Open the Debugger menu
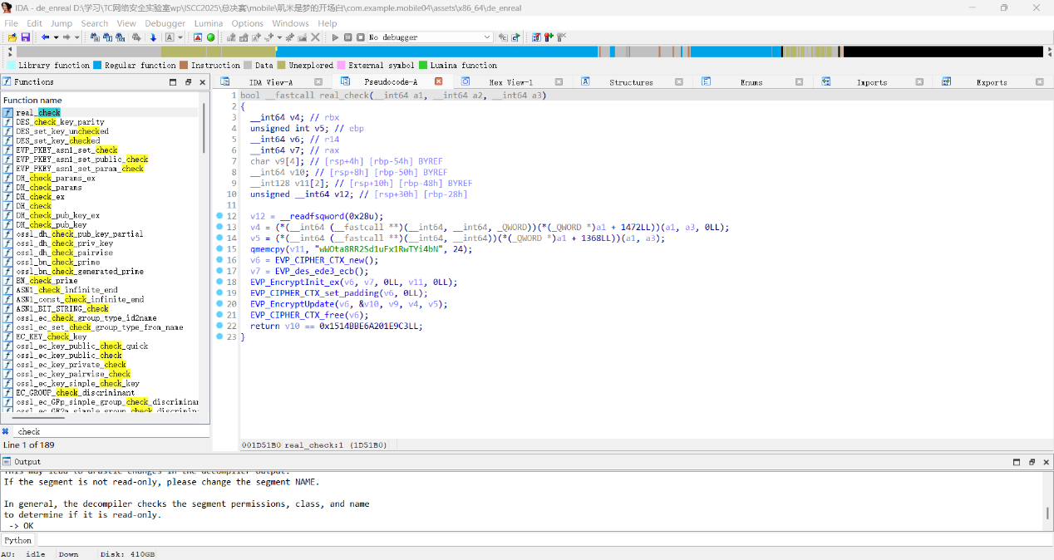The image size is (1054, 560). pyautogui.click(x=165, y=23)
